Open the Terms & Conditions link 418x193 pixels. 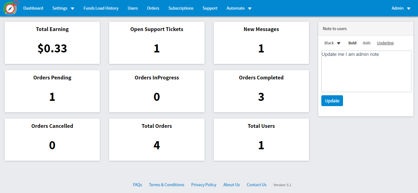(x=166, y=185)
